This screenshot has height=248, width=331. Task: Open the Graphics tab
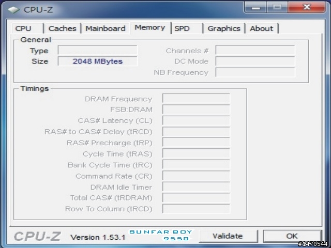224,28
